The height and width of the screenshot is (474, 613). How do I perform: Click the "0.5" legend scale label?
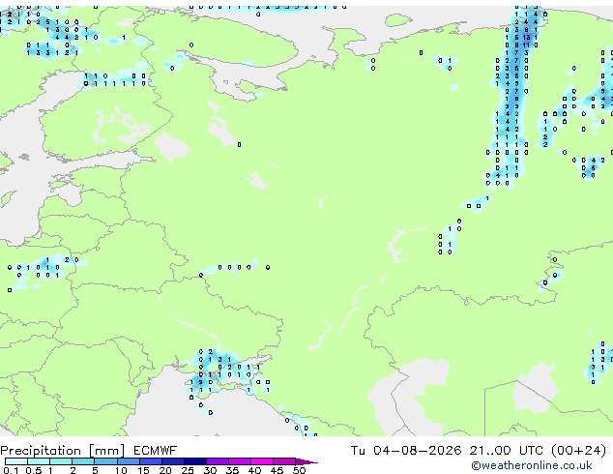tap(33, 470)
